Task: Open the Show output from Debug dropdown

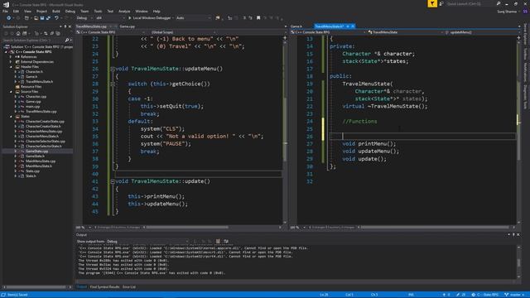Action: [x=147, y=241]
